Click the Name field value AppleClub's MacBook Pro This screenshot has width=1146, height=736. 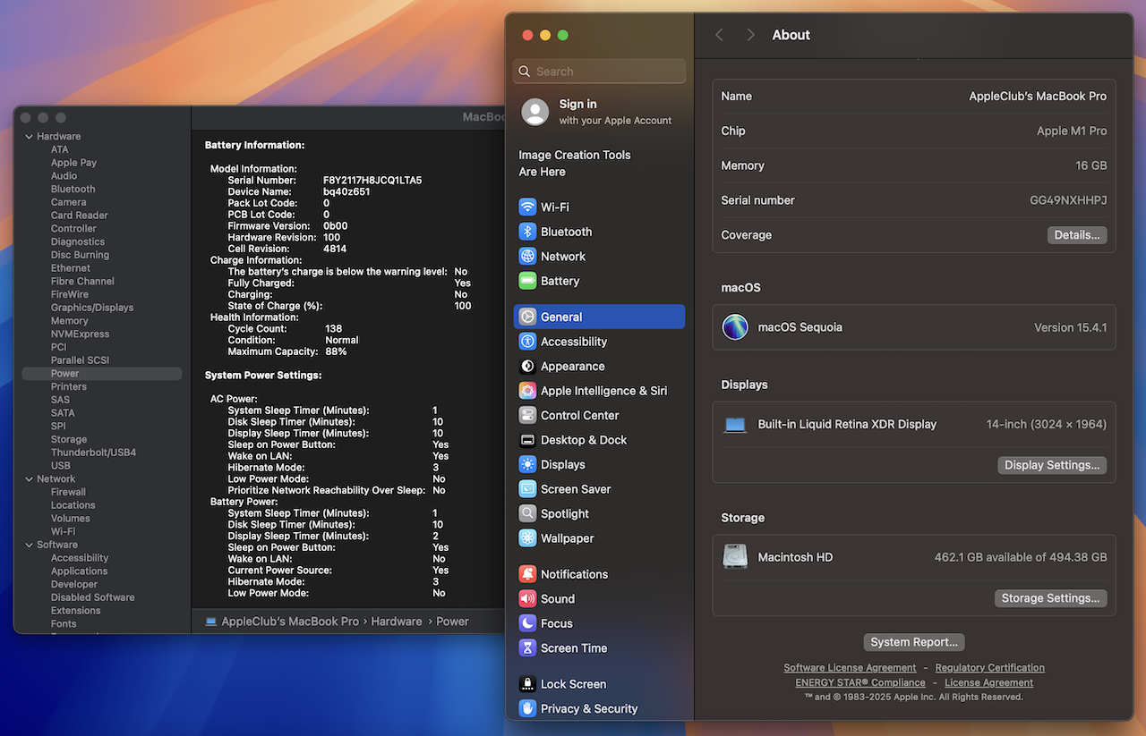[x=1038, y=97]
